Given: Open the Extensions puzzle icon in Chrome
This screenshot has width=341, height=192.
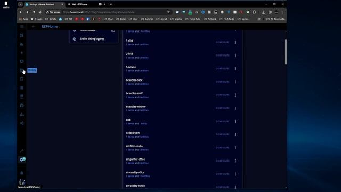Looking at the screenshot, I should (x=254, y=12).
